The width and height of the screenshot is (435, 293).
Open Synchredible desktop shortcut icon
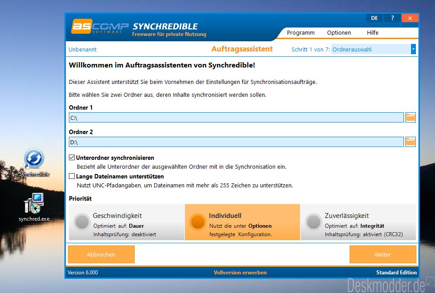point(34,162)
